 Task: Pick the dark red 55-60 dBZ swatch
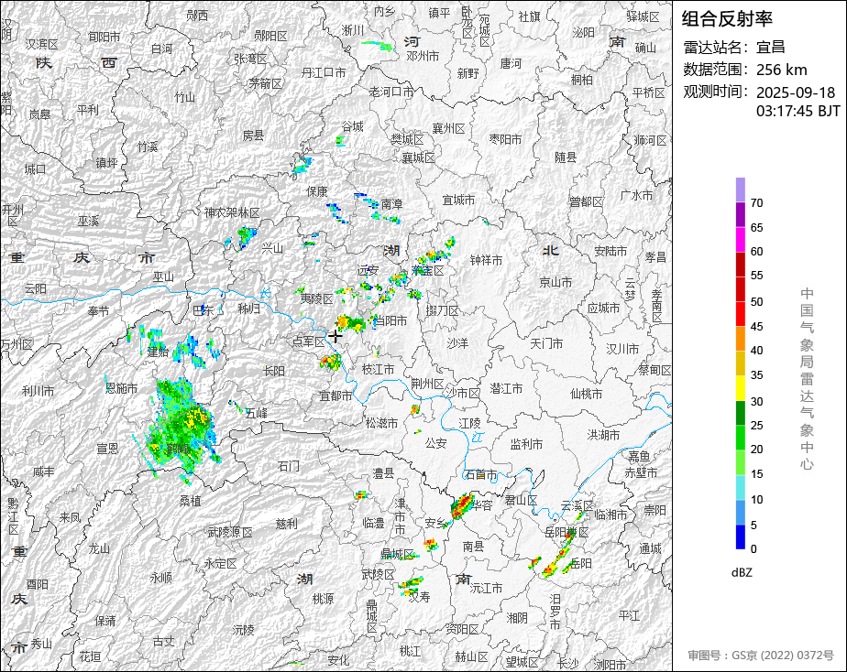[x=740, y=265]
